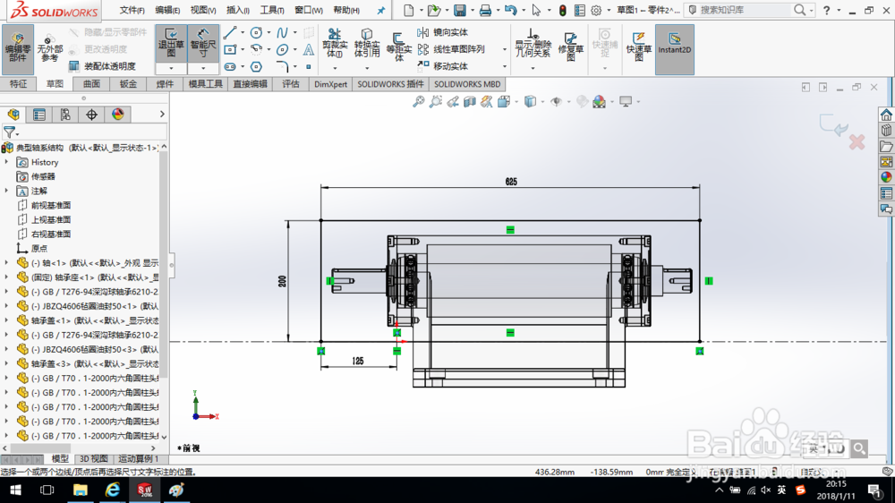
Task: Click 退出草图 exit sketch button
Action: [171, 43]
